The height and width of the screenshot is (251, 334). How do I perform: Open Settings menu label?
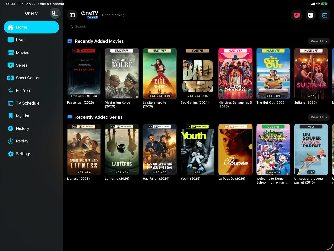[23, 154]
